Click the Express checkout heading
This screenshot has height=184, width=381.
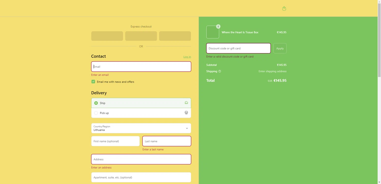pos(141,26)
